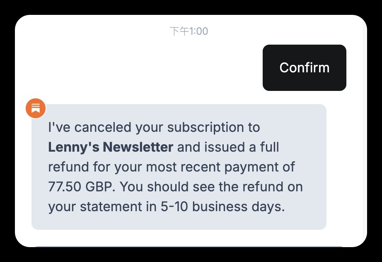382x262 pixels.
Task: Click the "most recent payment" phrase
Action: 215,167
